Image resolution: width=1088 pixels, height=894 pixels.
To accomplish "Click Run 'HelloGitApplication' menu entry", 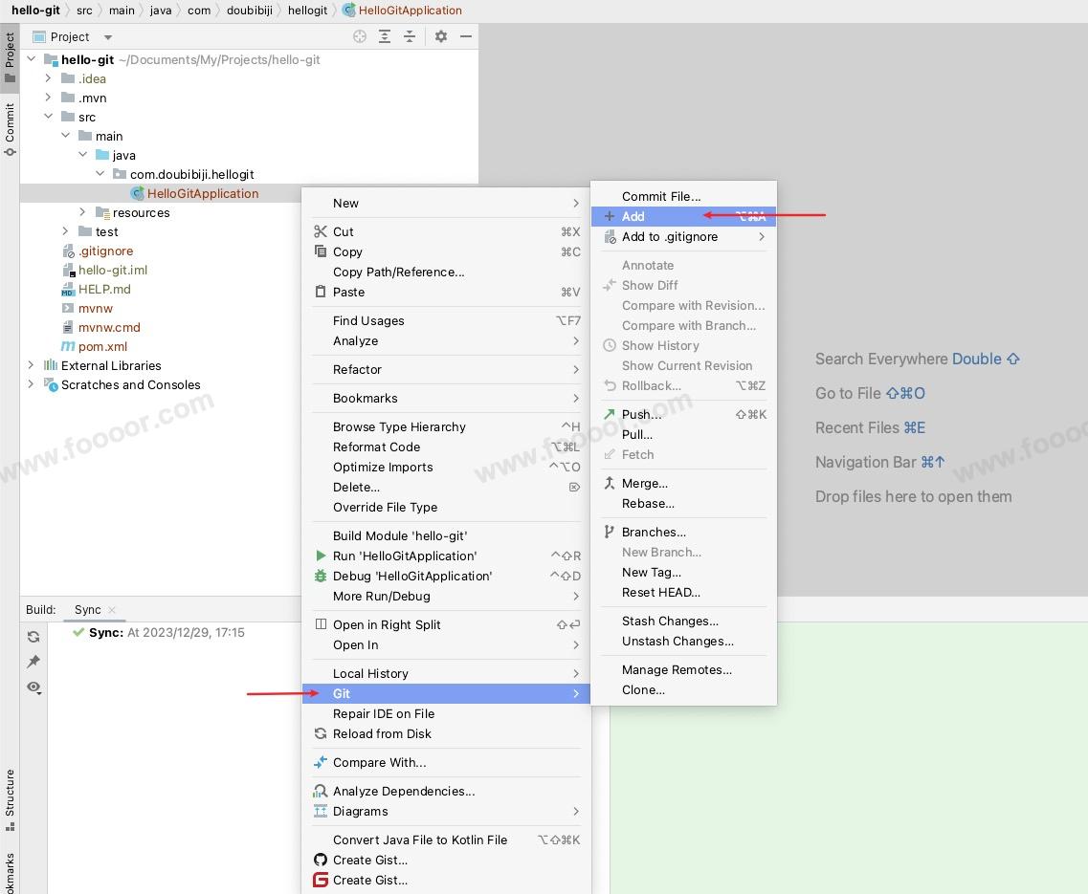I will pyautogui.click(x=405, y=556).
